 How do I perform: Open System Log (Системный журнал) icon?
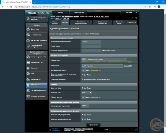point(28,90)
